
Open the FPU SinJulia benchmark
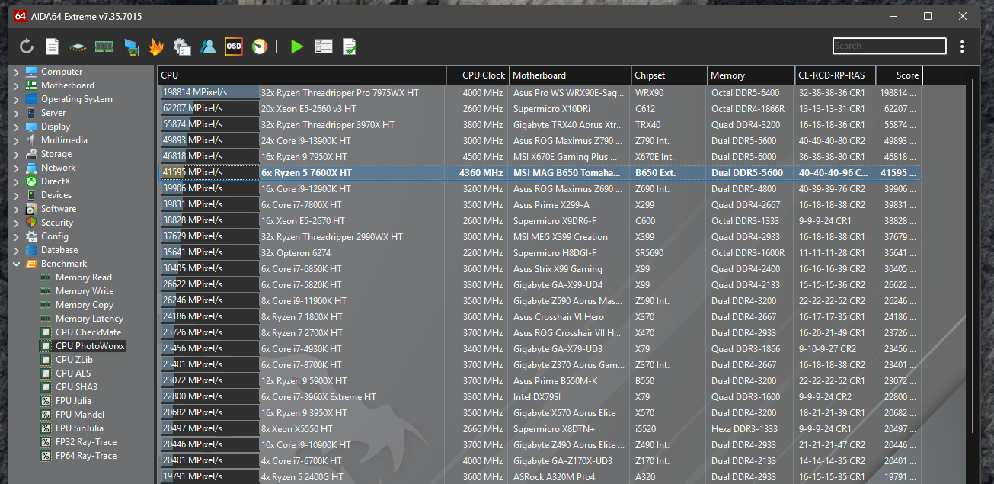(x=79, y=428)
